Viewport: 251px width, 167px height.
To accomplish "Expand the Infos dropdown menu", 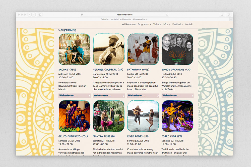I will pos(166,25).
